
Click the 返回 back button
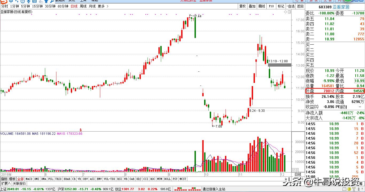pos(300,6)
